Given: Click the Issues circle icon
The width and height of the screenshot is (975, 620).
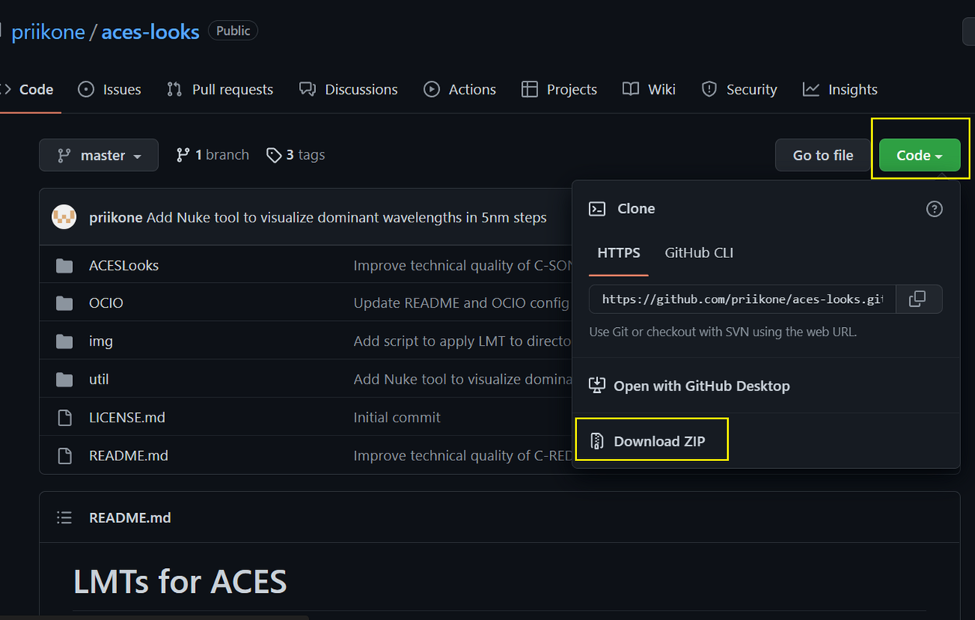Looking at the screenshot, I should tap(86, 89).
